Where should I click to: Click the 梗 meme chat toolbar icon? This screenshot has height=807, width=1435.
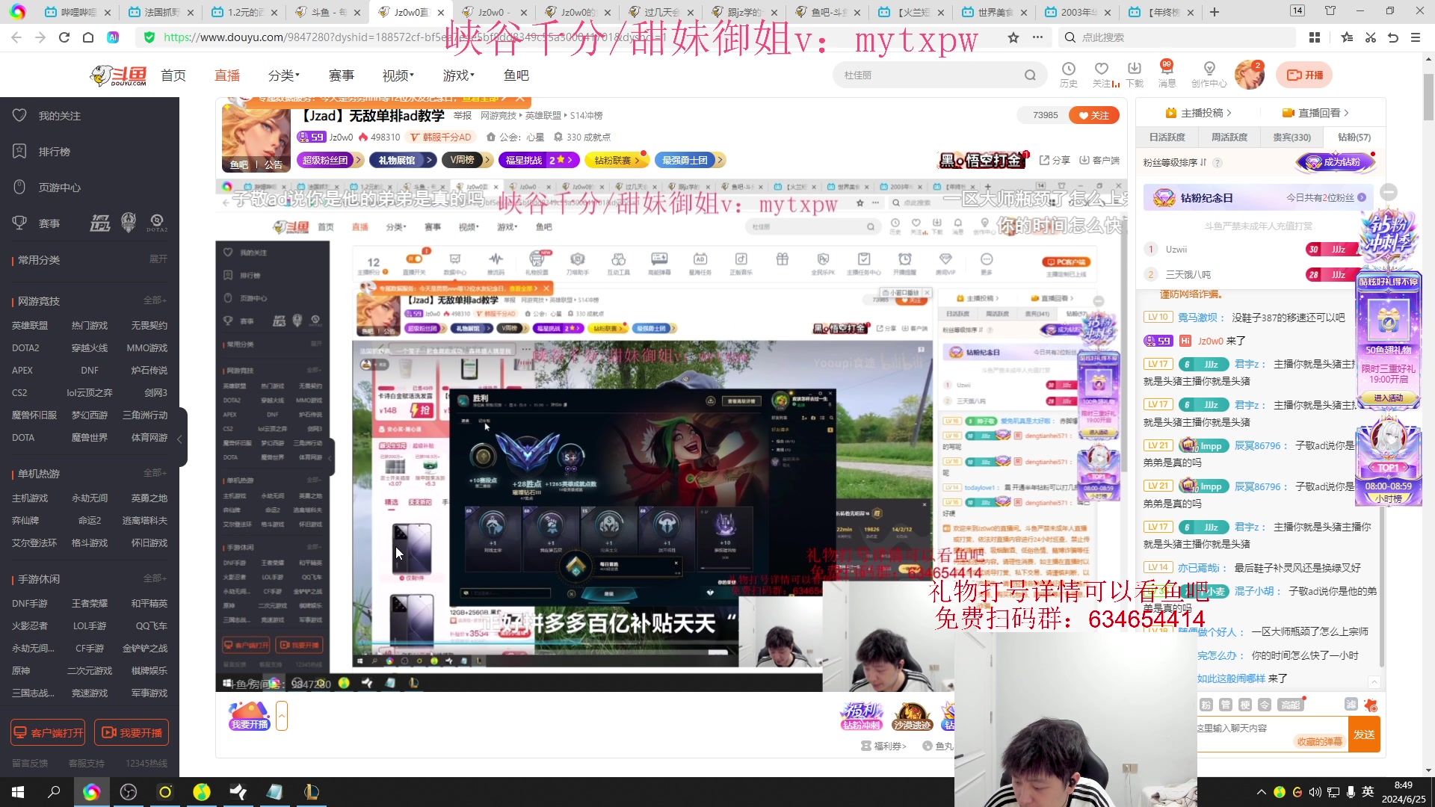(1244, 705)
